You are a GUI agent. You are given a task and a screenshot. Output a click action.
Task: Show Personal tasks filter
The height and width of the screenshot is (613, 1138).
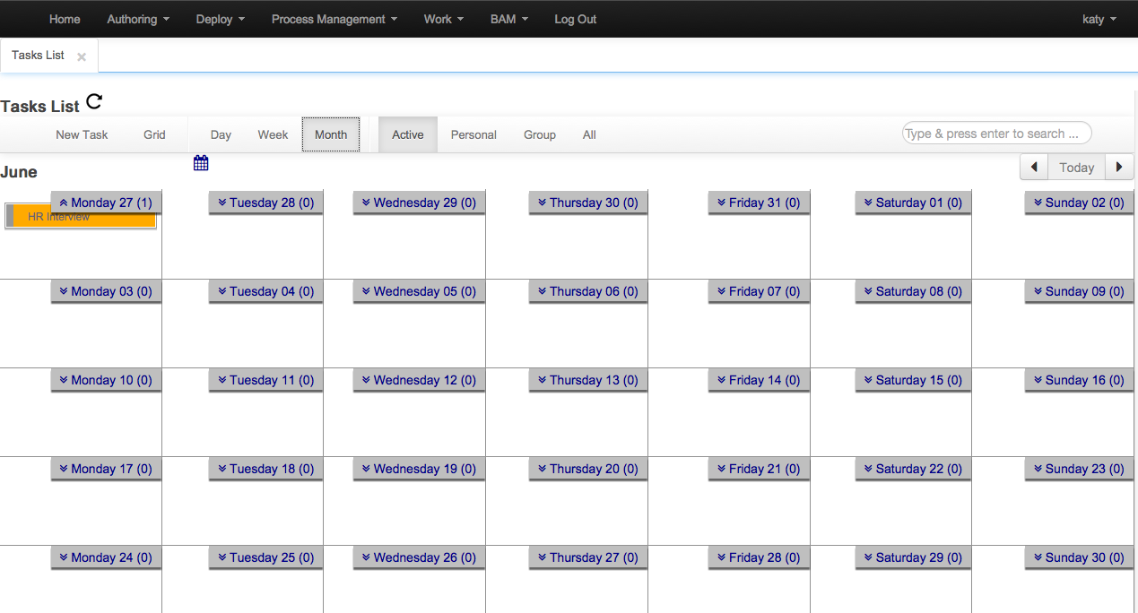click(473, 134)
